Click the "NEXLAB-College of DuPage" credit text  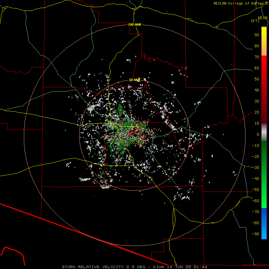pos(239,3)
